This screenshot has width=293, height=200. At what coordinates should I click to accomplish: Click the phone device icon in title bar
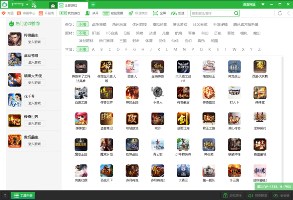click(34, 5)
